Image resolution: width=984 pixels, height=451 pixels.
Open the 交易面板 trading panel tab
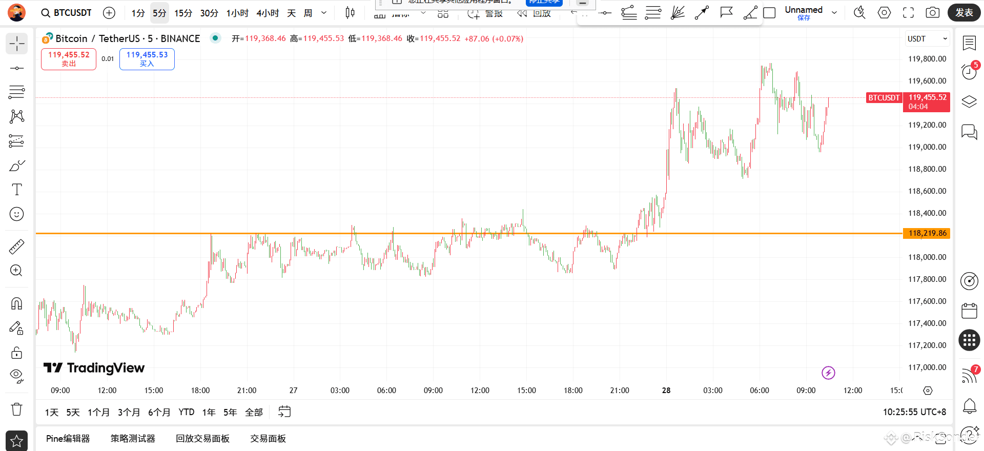click(268, 439)
